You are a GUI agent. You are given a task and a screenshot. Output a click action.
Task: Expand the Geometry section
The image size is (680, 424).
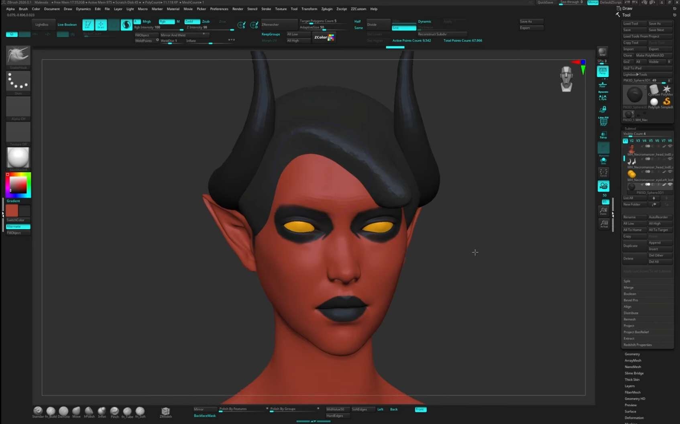tap(632, 354)
